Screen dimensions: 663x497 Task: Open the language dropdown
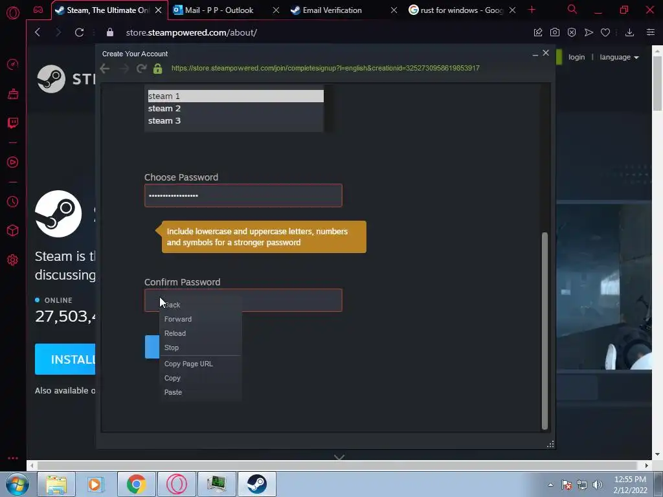pos(619,57)
